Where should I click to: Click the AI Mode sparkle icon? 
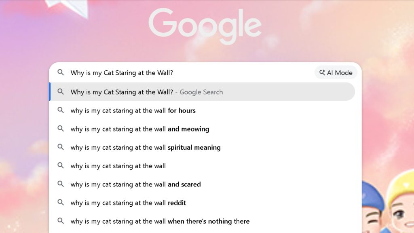point(322,72)
